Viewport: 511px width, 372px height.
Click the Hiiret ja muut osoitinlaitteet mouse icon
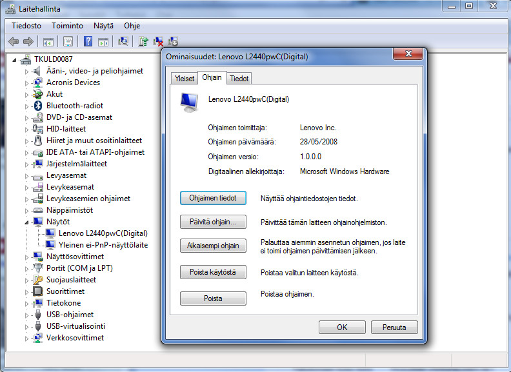[x=38, y=141]
